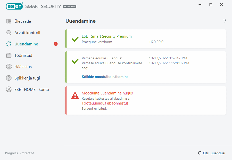Click the Ülevaade dashboard icon
Image resolution: width=232 pixels, height=160 pixels.
click(9, 21)
